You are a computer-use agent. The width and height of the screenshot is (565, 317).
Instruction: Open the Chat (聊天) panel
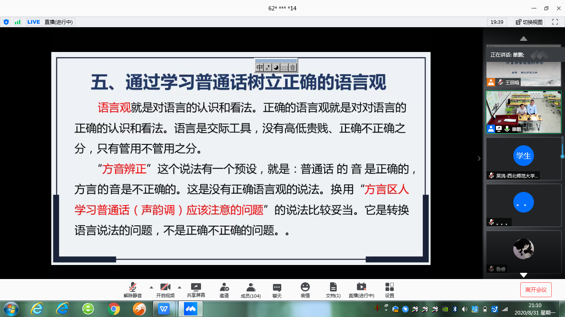(277, 287)
